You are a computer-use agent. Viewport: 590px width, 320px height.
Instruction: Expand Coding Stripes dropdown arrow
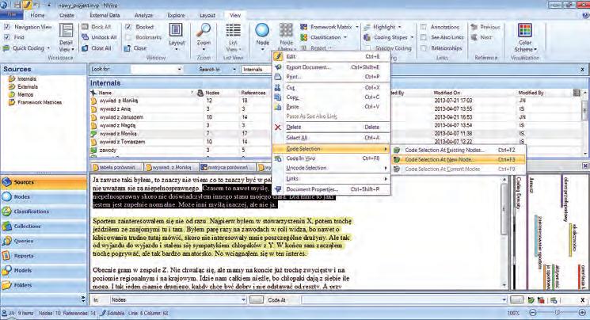coord(412,37)
